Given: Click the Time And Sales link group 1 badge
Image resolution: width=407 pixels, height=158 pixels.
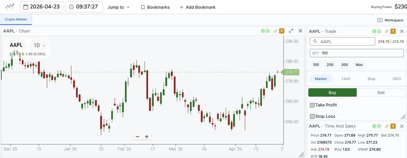Looking at the screenshot, I should tap(393, 126).
